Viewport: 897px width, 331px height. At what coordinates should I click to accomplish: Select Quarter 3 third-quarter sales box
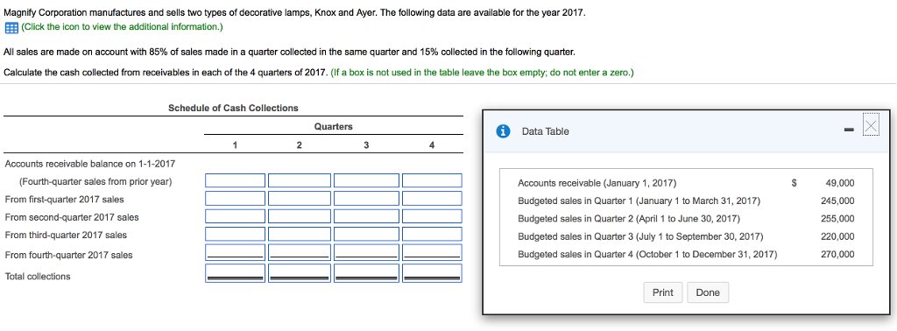[x=366, y=234]
